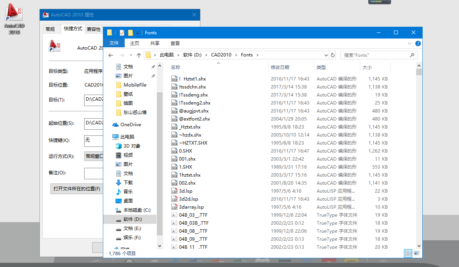Viewport: 459px width, 267px height.
Task: Open 快捷方式 tab in 属性 window
Action: 73,29
